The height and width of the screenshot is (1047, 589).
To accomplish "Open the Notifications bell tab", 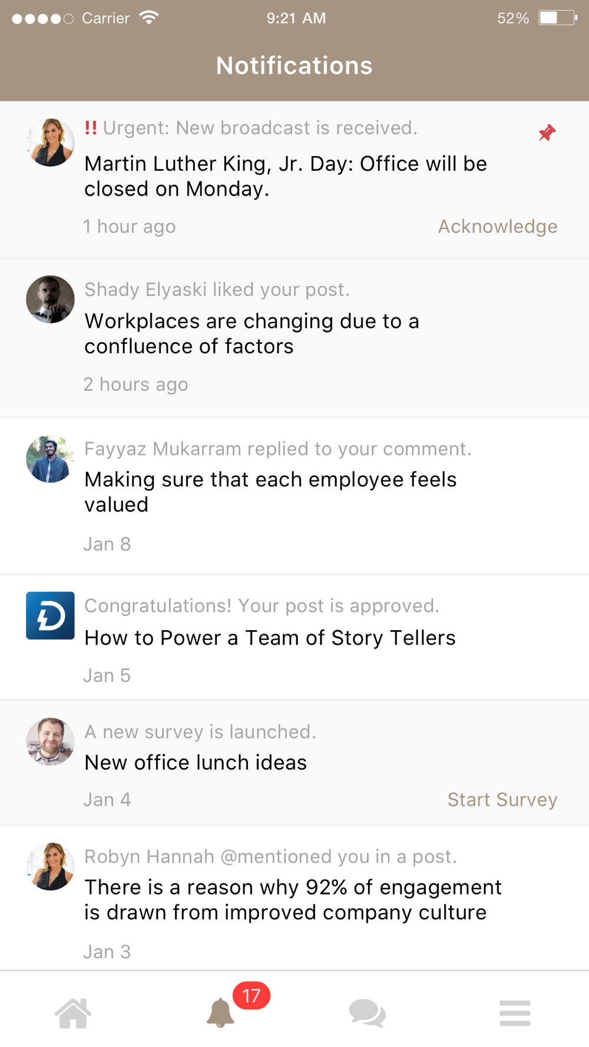I will pyautogui.click(x=220, y=1013).
